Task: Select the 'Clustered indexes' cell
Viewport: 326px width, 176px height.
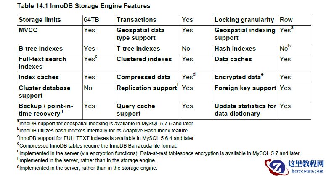Action: coord(144,59)
